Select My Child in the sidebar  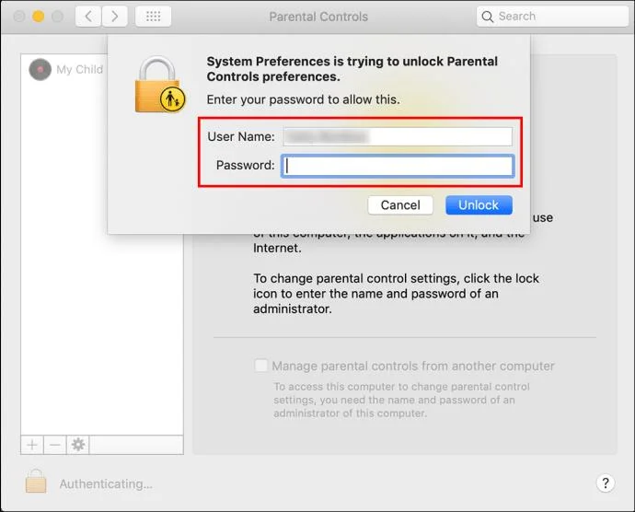point(64,69)
